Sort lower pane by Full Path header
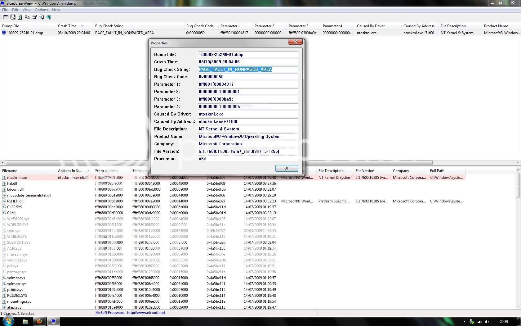Viewport: 521px width, 326px height. [447, 171]
